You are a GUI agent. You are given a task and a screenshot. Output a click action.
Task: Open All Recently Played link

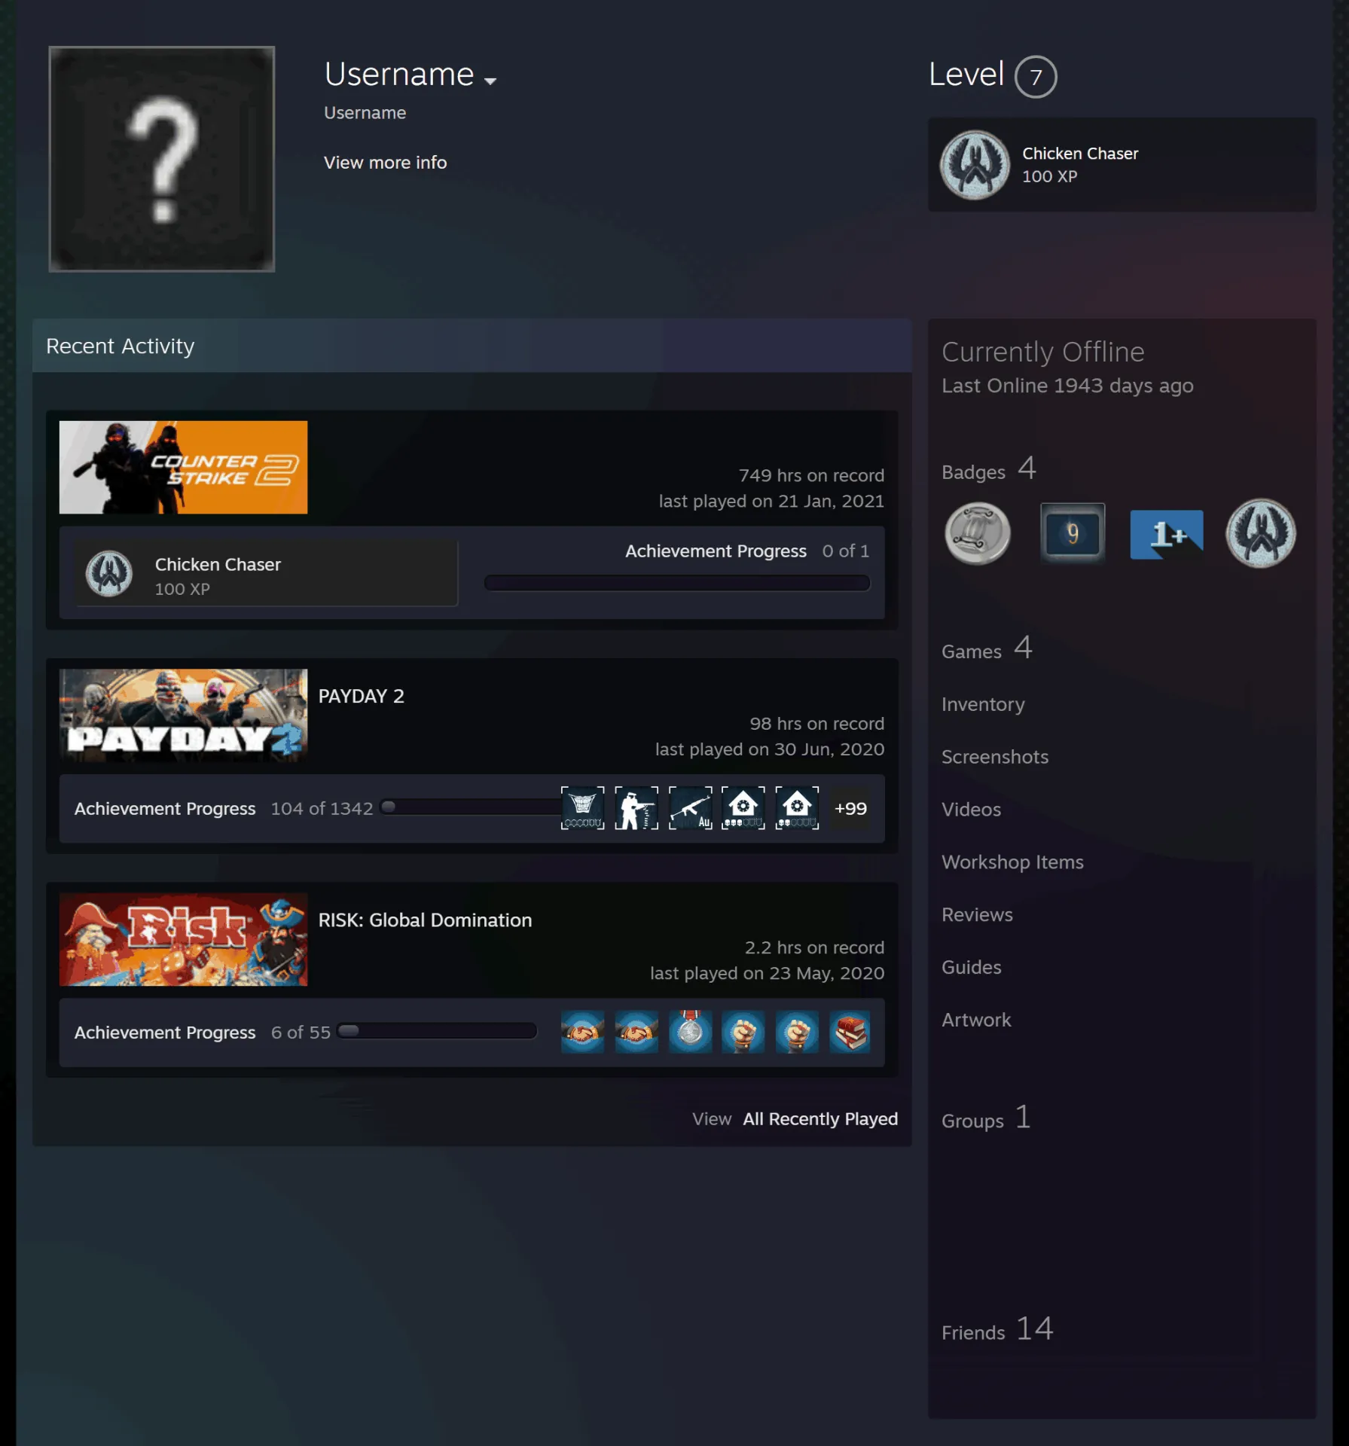(x=820, y=1119)
